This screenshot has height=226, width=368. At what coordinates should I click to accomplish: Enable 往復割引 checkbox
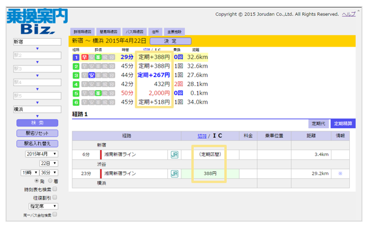(x=55, y=197)
